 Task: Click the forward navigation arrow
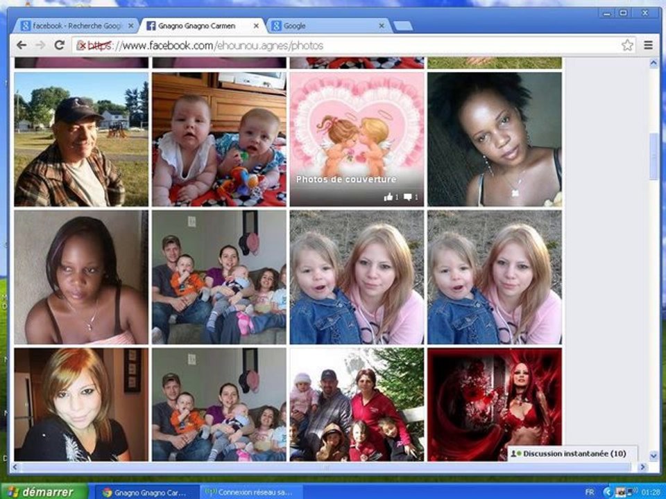(x=40, y=45)
